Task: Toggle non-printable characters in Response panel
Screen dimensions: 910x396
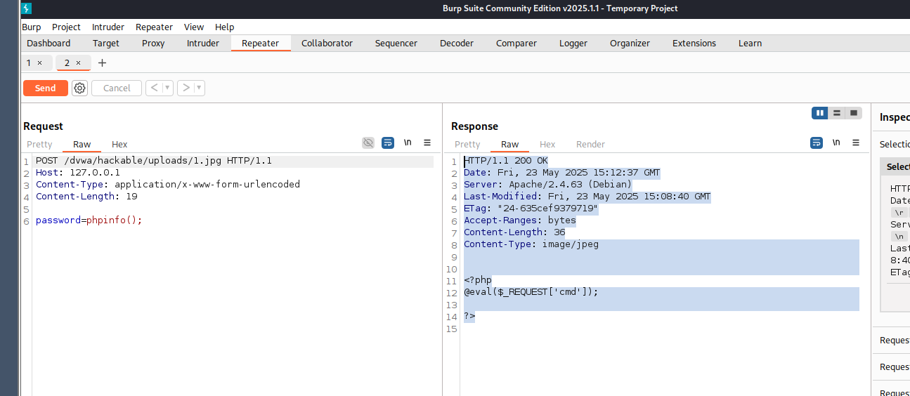Action: click(836, 143)
